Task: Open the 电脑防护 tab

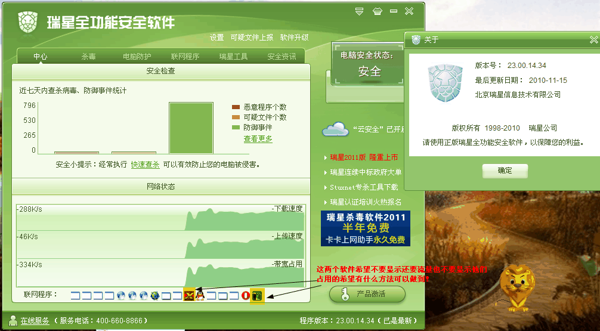Action: coord(137,57)
